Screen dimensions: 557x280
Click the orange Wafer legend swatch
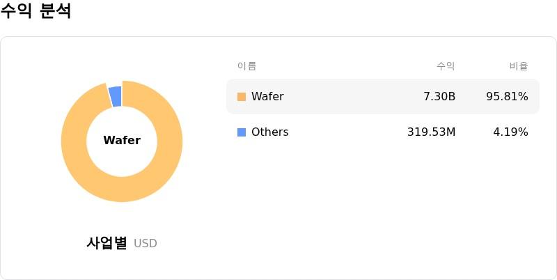[x=242, y=97]
